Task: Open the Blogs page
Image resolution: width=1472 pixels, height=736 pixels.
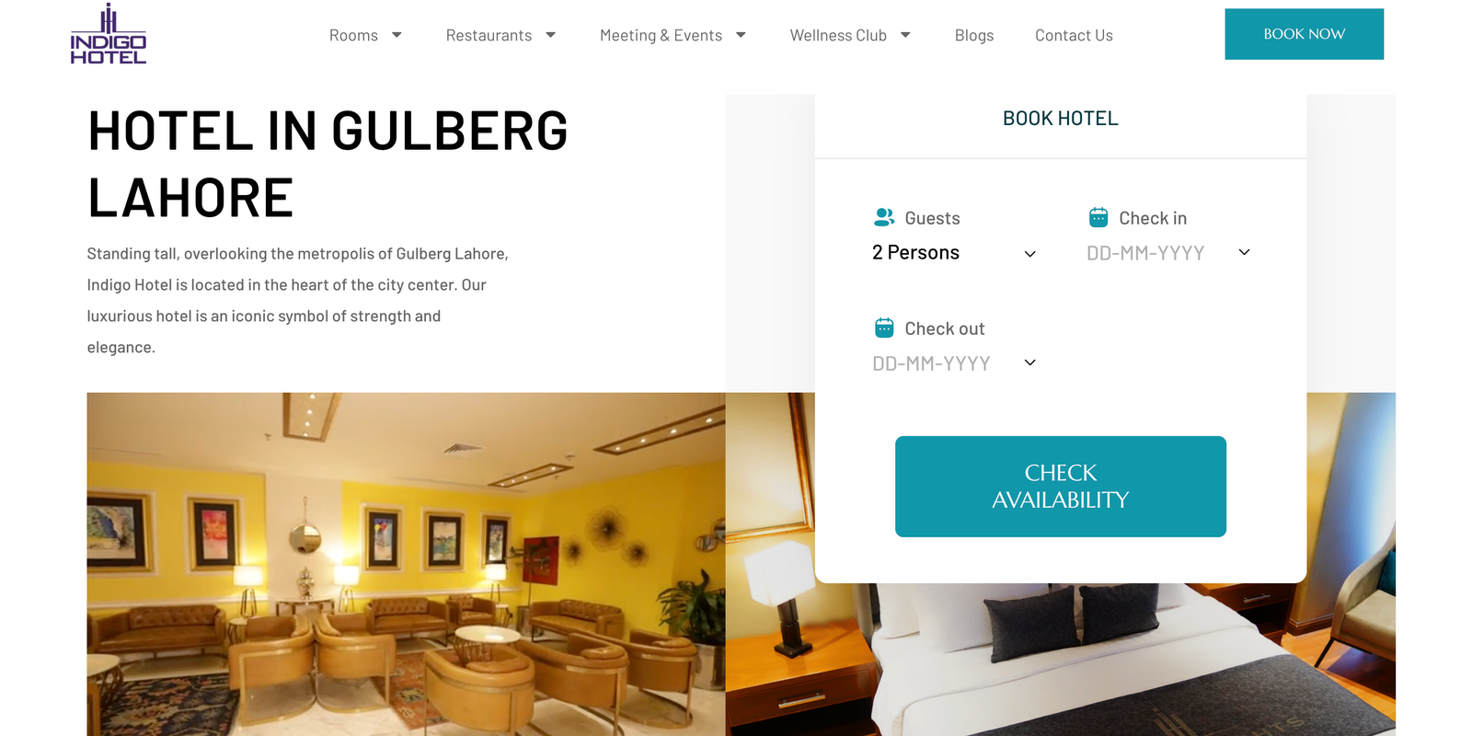Action: click(x=974, y=35)
